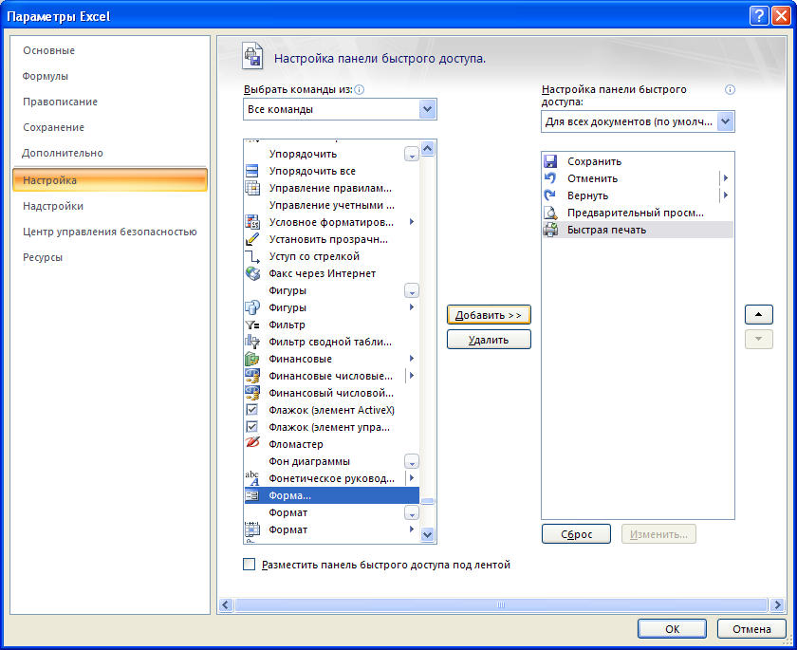
Task: Expand the Финансовые submenu arrow
Action: (412, 359)
